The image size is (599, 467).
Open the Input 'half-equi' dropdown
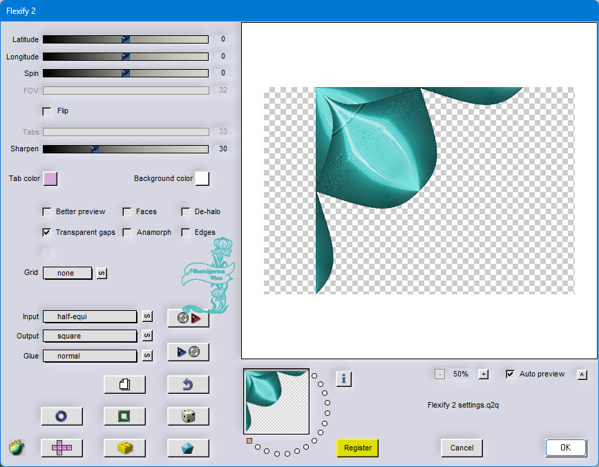click(90, 316)
